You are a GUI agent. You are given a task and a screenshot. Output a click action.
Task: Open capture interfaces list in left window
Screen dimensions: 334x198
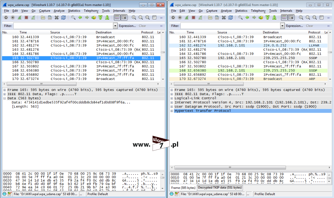[x=6, y=17]
